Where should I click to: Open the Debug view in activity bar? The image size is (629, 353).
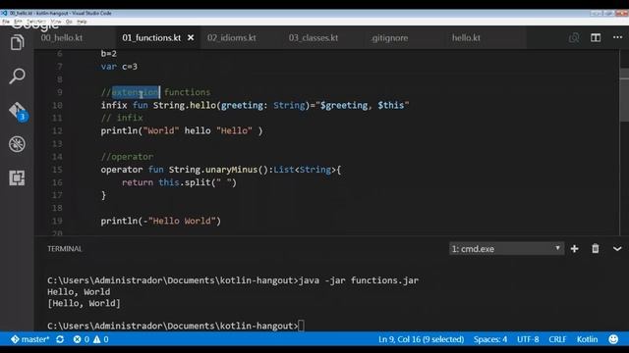coord(17,144)
